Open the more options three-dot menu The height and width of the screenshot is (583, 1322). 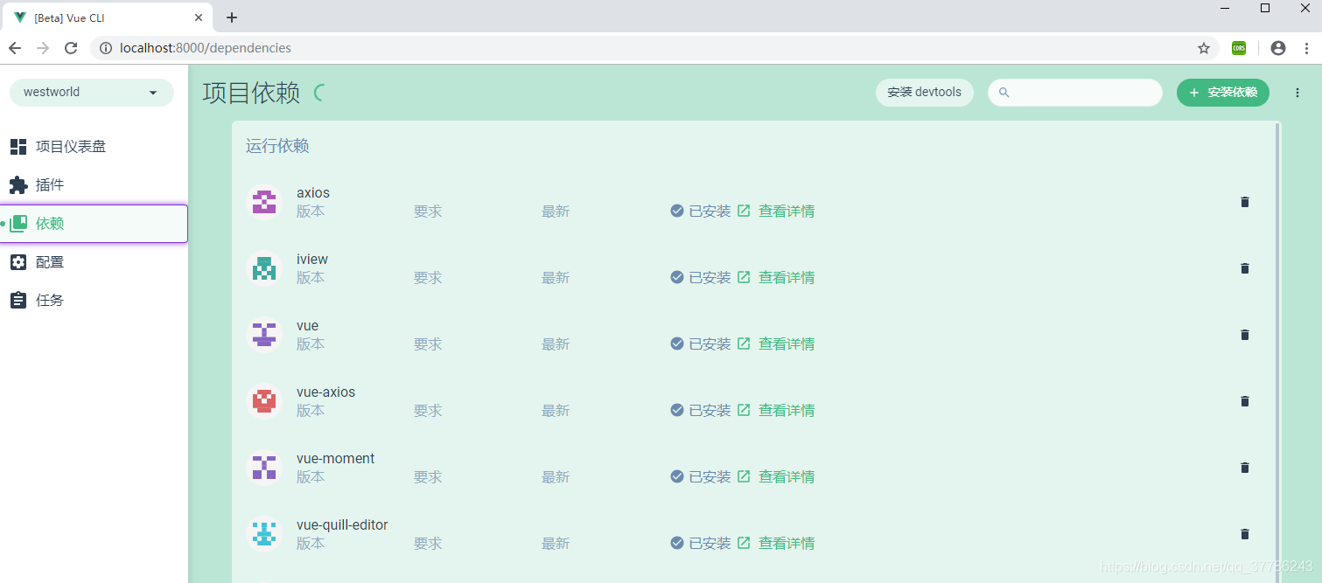click(1298, 93)
